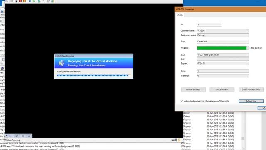
Task: Click the black-dot Turn Off VM icon
Action: (16, 1)
